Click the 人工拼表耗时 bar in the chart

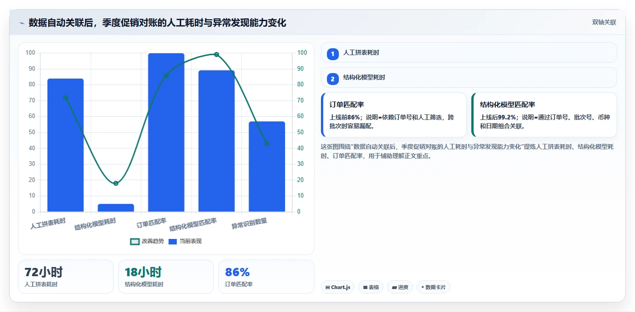[65, 145]
